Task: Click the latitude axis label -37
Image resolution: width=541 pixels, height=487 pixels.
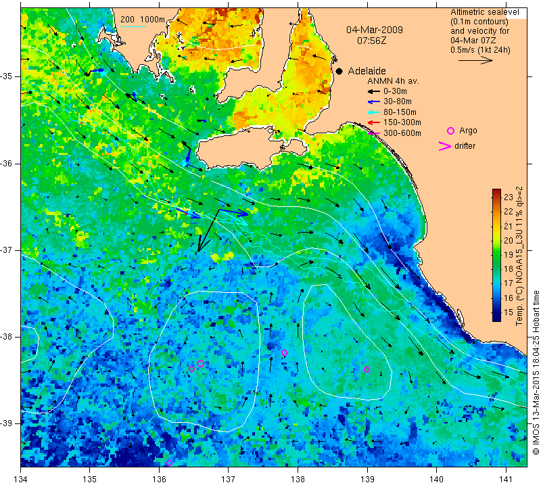Action: pyautogui.click(x=7, y=250)
